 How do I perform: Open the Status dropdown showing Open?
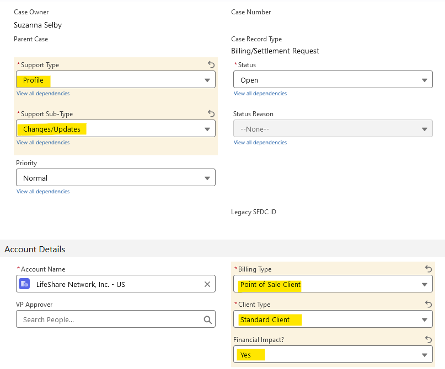pos(333,80)
